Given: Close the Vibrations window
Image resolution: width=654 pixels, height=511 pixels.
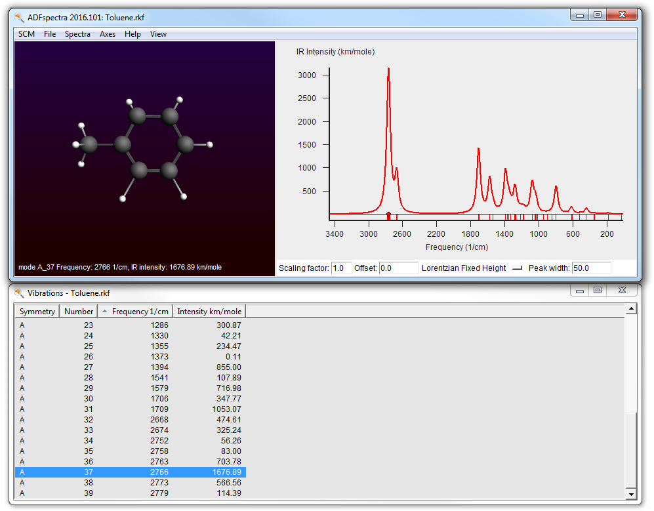Looking at the screenshot, I should pyautogui.click(x=622, y=291).
